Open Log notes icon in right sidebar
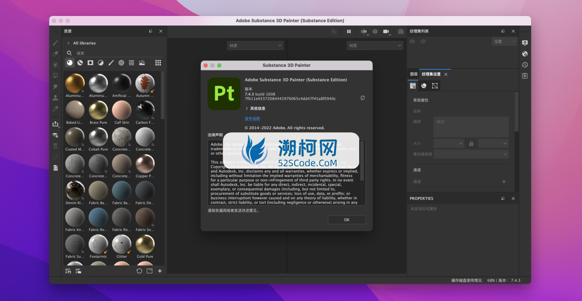Viewport: 582px width, 301px height. tap(525, 76)
